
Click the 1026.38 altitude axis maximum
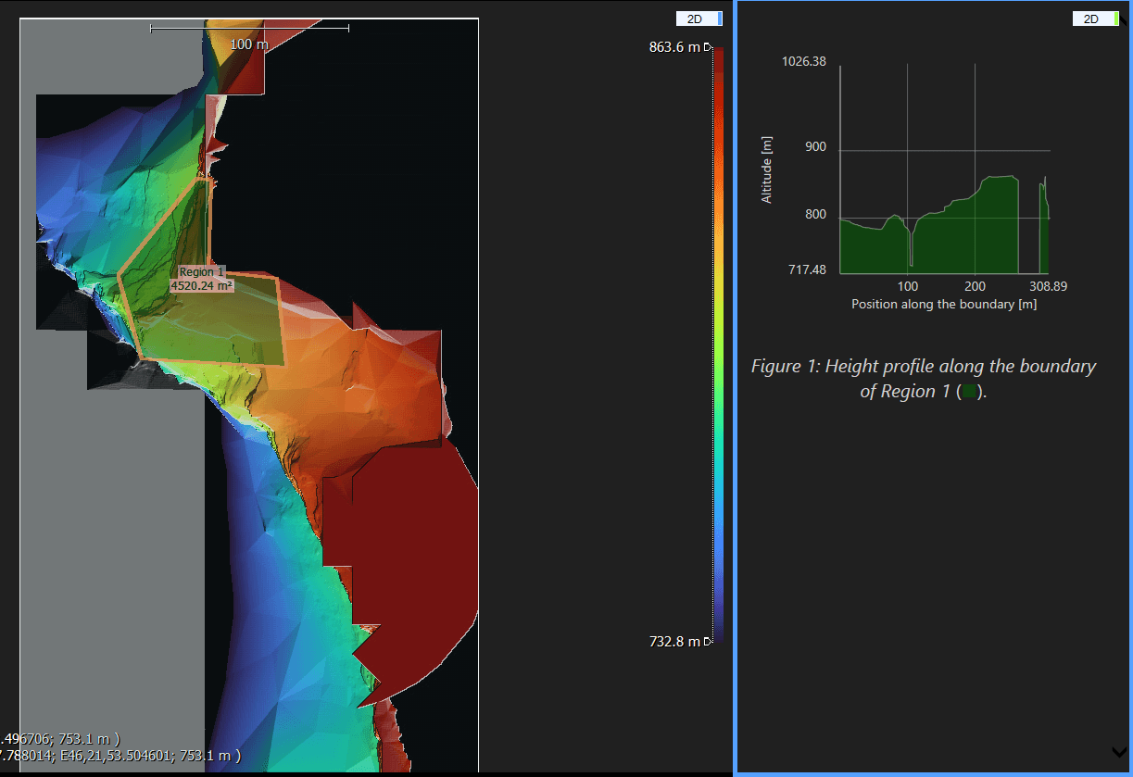point(804,61)
